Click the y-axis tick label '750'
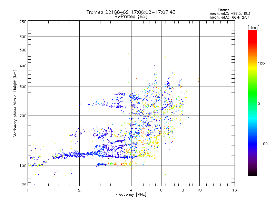The image size is (276, 207). 23,22
